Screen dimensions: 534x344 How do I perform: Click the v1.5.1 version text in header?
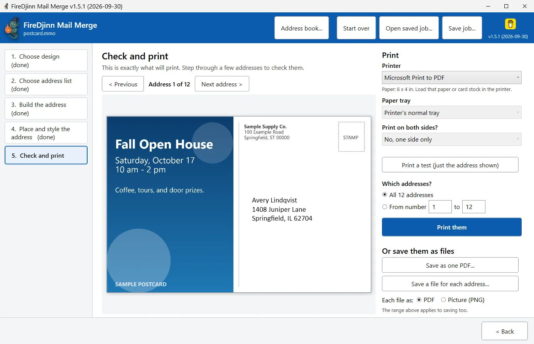[x=508, y=36]
